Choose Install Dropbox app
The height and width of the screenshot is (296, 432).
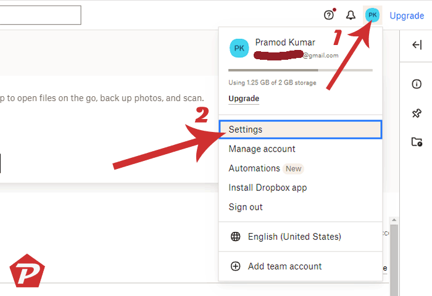coord(267,188)
